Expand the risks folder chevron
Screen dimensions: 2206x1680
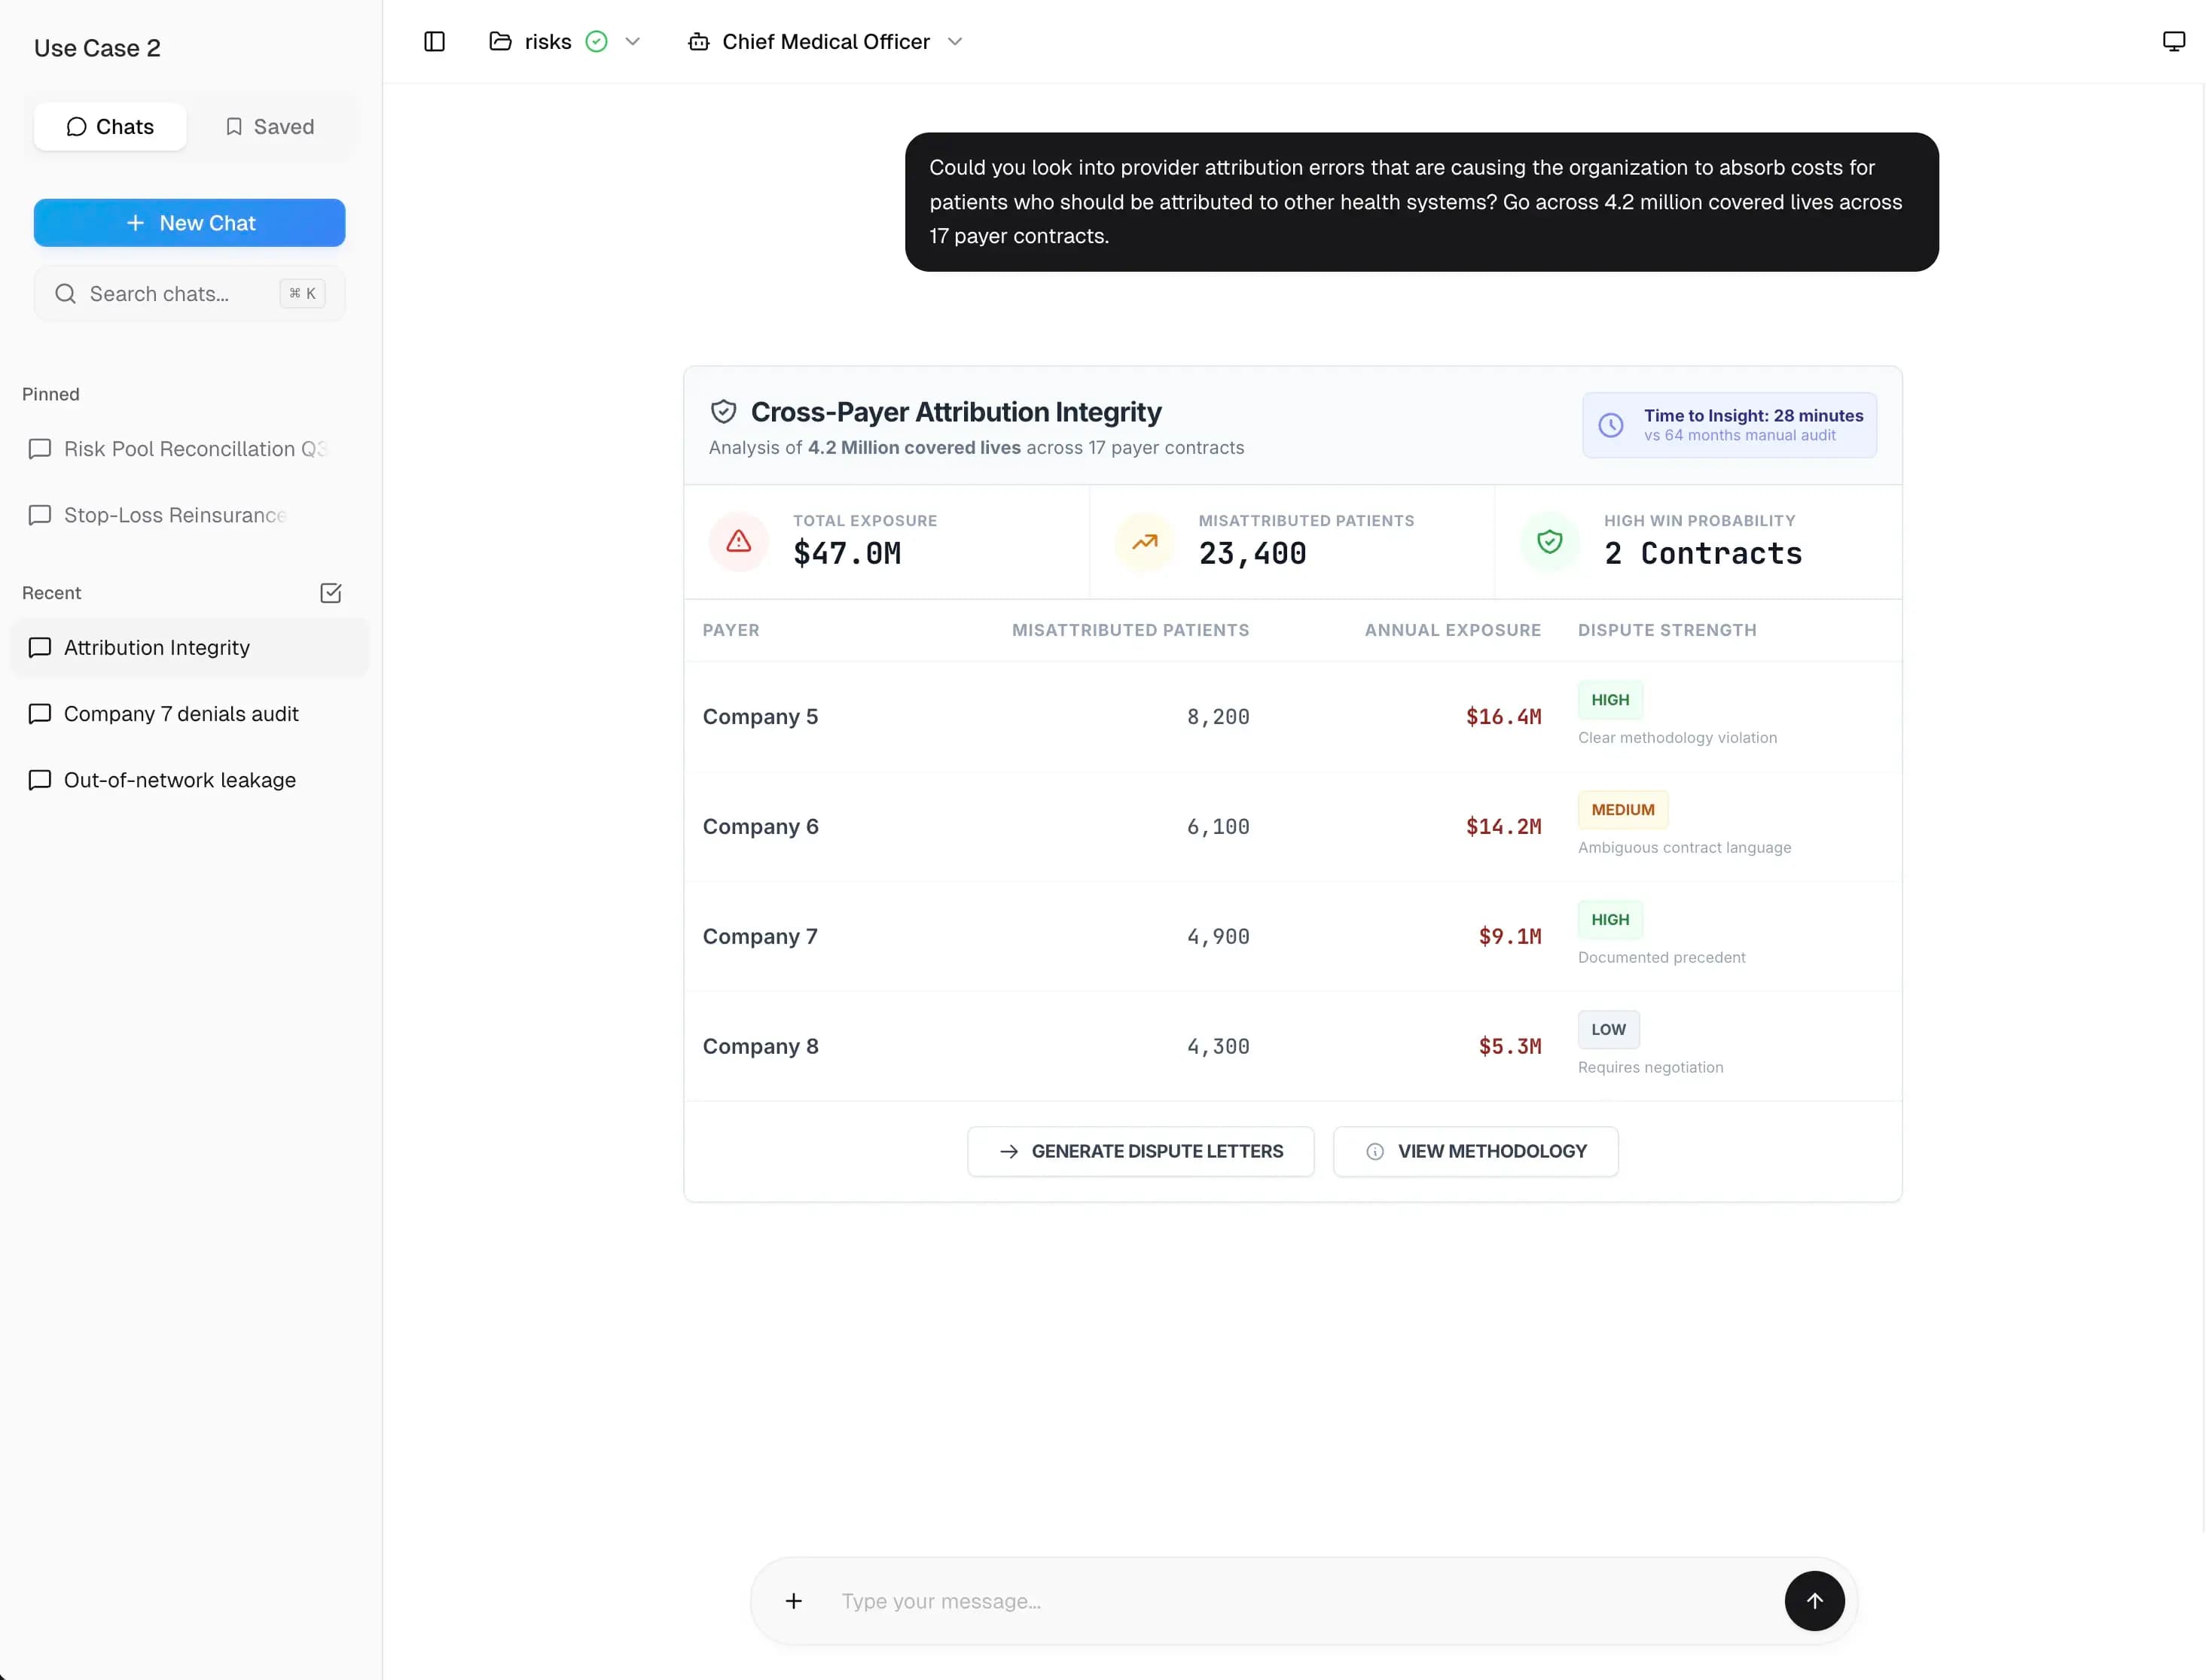pyautogui.click(x=633, y=41)
